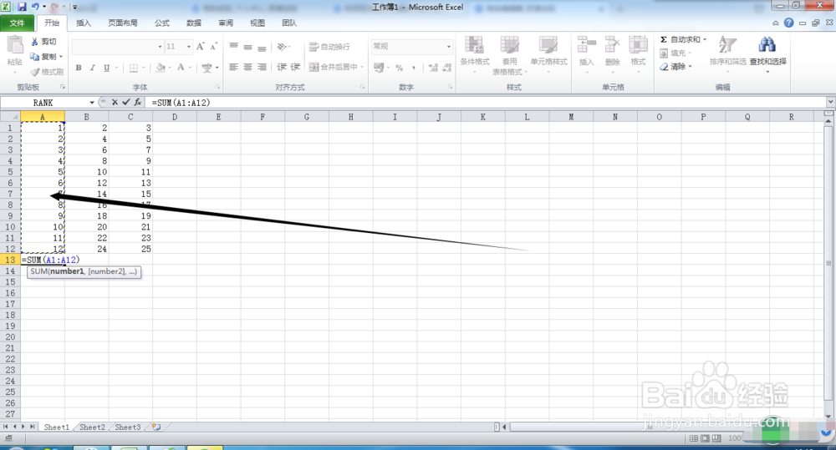Screen dimensions: 836x450
Task: Open Format as Table (套用表格格式)
Action: pyautogui.click(x=510, y=55)
